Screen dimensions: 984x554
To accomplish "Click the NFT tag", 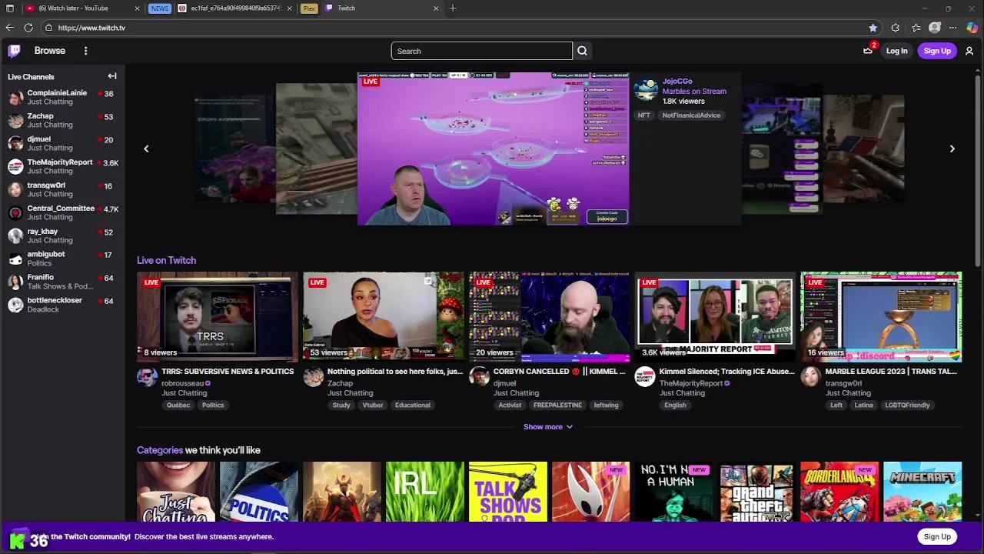I will pyautogui.click(x=644, y=115).
